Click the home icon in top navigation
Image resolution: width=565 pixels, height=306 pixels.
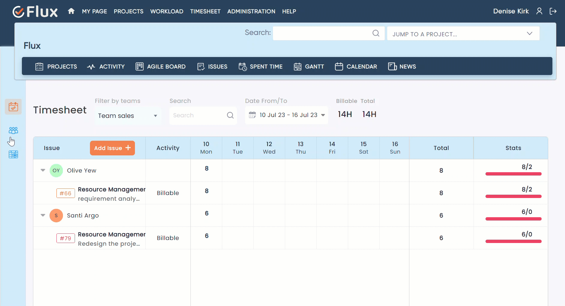coord(71,11)
